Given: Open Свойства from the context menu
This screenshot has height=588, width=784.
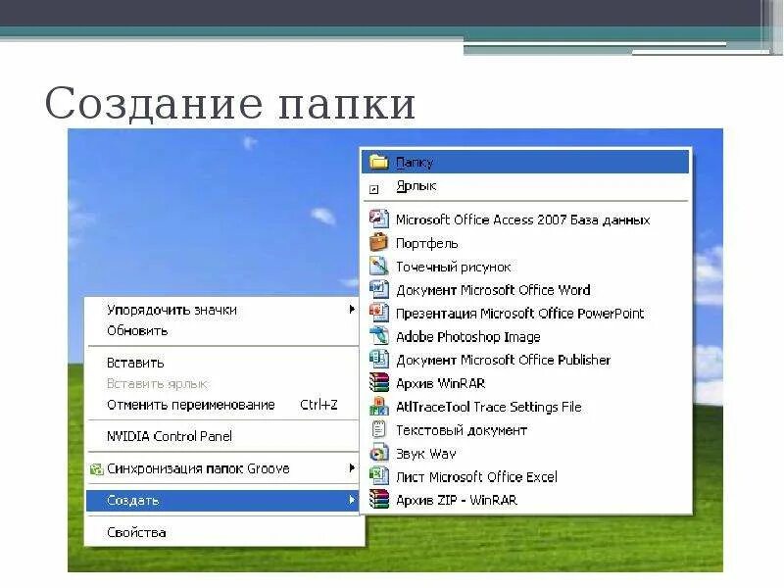Looking at the screenshot, I should pos(222,532).
